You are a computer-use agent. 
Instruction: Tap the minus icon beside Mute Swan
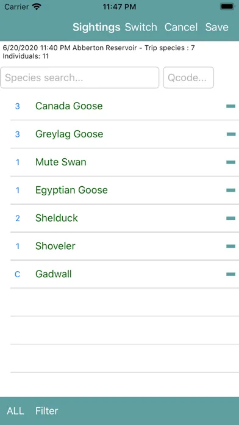tap(230, 162)
